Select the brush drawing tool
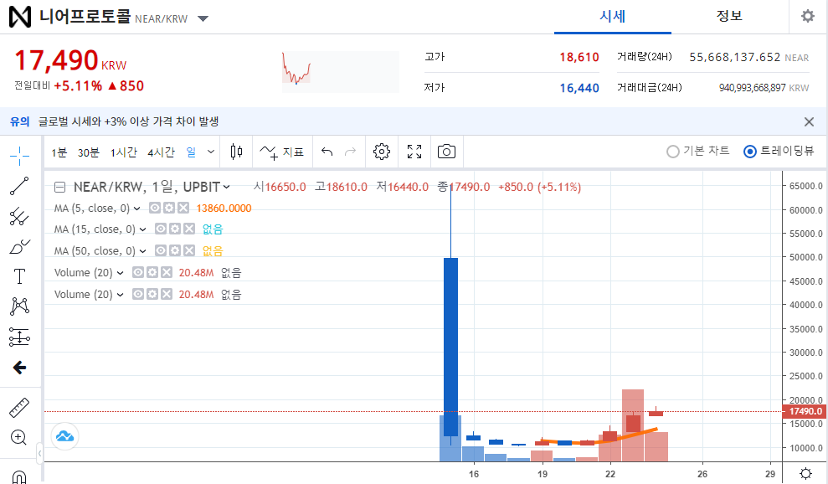 point(19,247)
